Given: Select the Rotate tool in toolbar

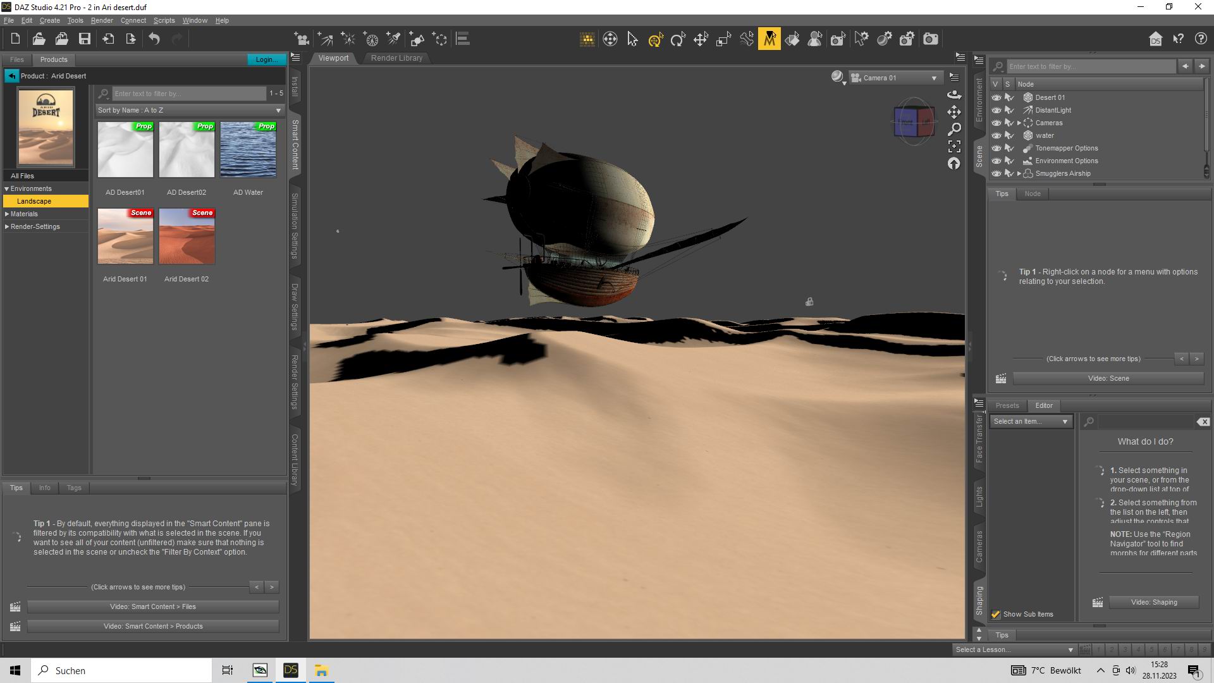Looking at the screenshot, I should point(678,39).
